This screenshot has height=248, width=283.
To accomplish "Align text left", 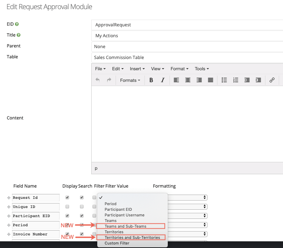I will coord(176,80).
